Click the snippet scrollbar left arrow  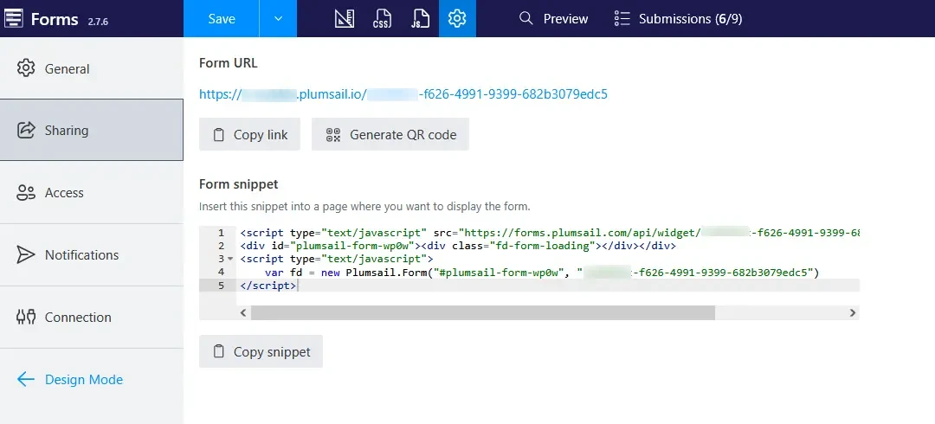tap(242, 312)
